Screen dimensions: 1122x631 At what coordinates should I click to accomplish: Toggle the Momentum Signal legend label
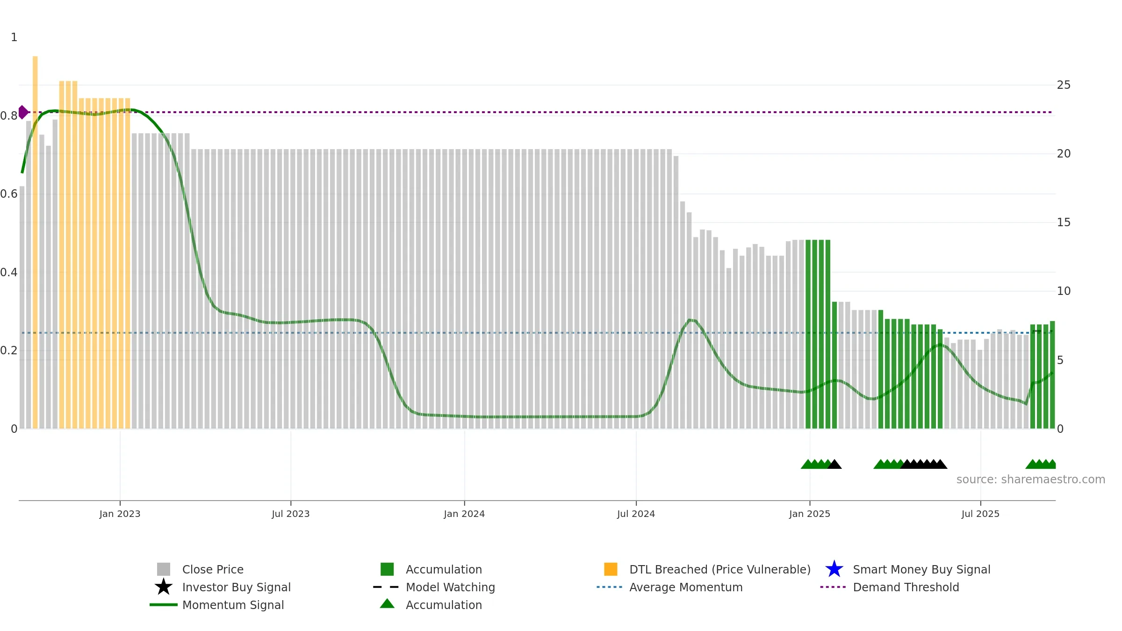click(233, 605)
